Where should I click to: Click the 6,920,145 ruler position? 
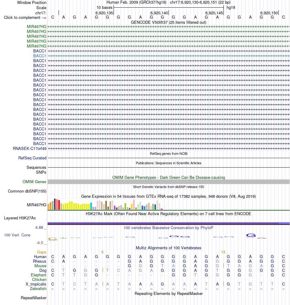pyautogui.click(x=214, y=13)
